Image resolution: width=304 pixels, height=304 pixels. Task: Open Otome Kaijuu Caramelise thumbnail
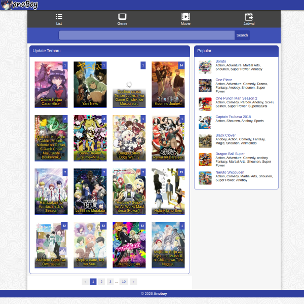click(51, 85)
